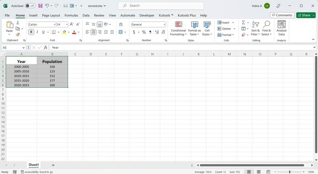The width and height of the screenshot is (318, 174).
Task: Toggle Center horizontal alignment
Action: [x=93, y=32]
